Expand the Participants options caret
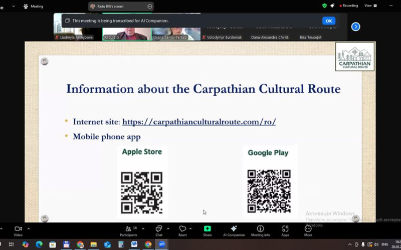 pyautogui.click(x=143, y=228)
